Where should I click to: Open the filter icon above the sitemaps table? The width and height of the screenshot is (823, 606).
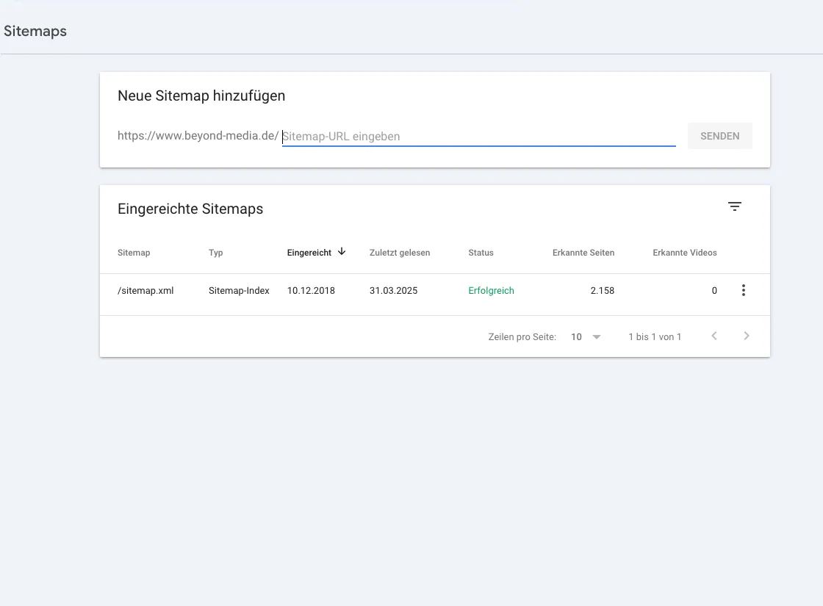tap(734, 206)
